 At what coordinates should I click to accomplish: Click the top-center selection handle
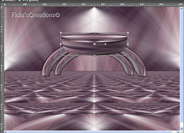95,33
